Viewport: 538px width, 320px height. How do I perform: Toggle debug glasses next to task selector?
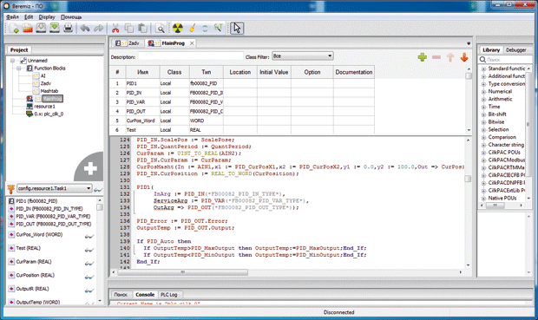[x=98, y=189]
